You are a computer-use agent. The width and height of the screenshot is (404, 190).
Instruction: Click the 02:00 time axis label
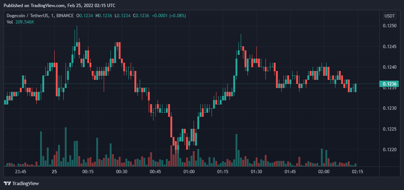pos(324,172)
